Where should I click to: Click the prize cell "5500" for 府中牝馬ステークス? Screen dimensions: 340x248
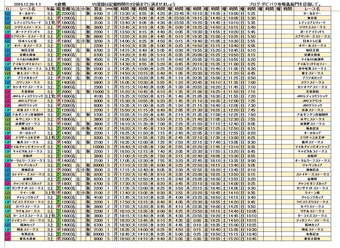[x=98, y=68]
